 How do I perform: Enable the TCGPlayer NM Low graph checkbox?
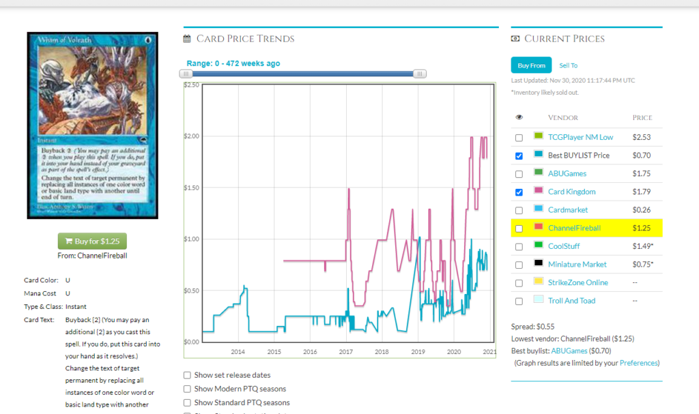[519, 138]
